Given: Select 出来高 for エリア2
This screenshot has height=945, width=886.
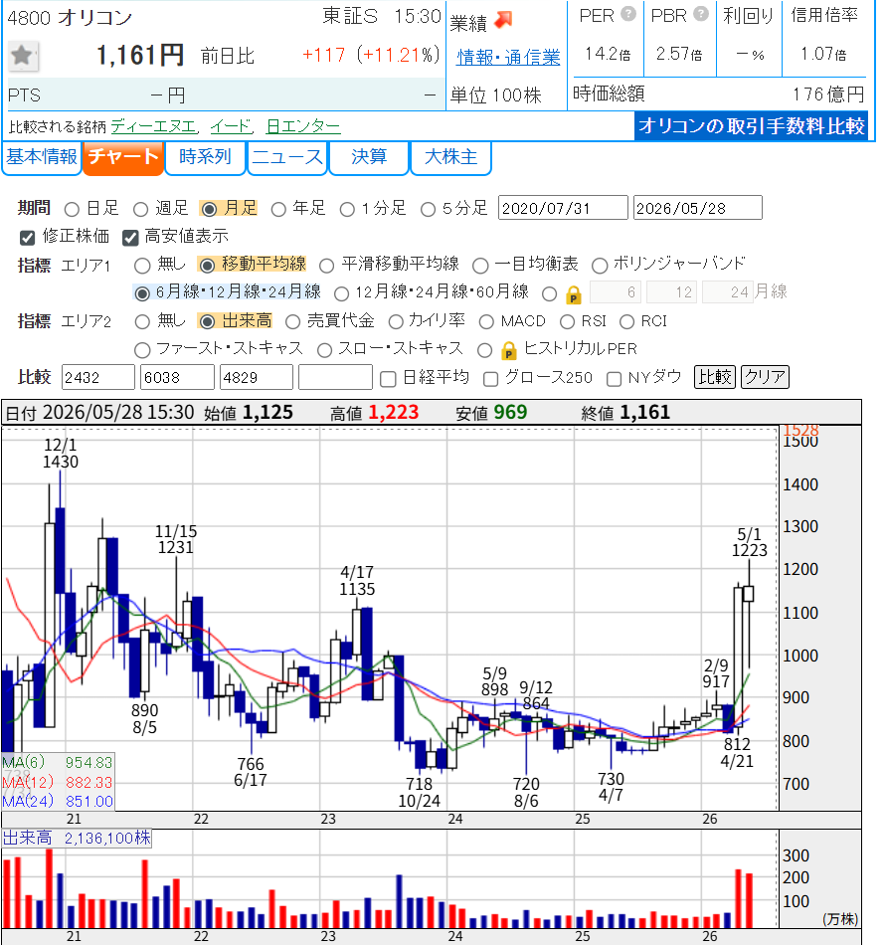Looking at the screenshot, I should pos(207,322).
